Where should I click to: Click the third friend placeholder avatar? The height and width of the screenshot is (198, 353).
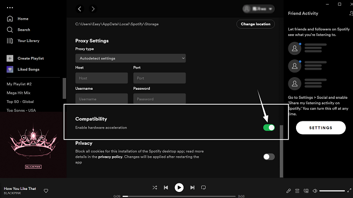pyautogui.click(x=295, y=84)
